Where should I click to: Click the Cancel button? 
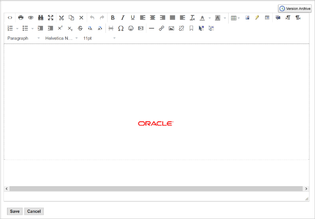pyautogui.click(x=34, y=211)
